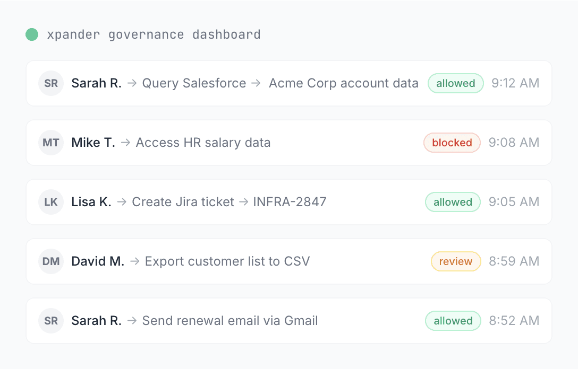Click the SR avatar on Salesforce query row
The height and width of the screenshot is (369, 578).
pyautogui.click(x=51, y=83)
